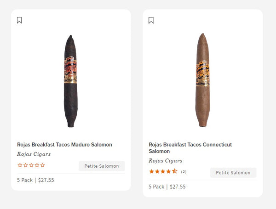Click first empty star on Maduro rating
This screenshot has height=209, width=276.
(x=20, y=165)
